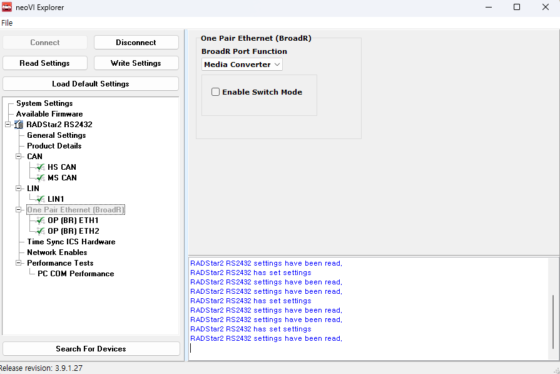The width and height of the screenshot is (560, 374).
Task: Click the neoVI Explorer app icon in title bar
Action: pyautogui.click(x=7, y=7)
